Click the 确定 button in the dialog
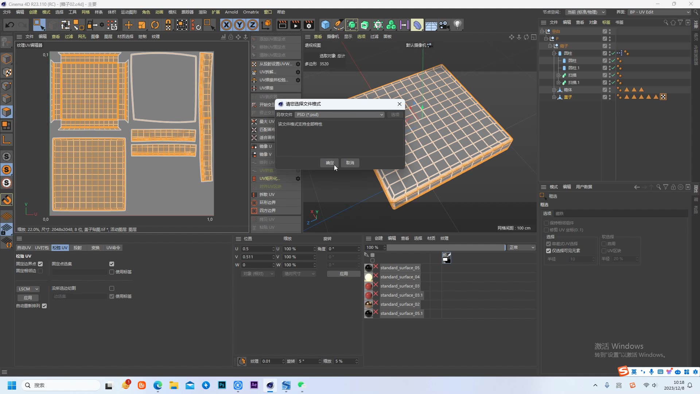 pos(329,163)
